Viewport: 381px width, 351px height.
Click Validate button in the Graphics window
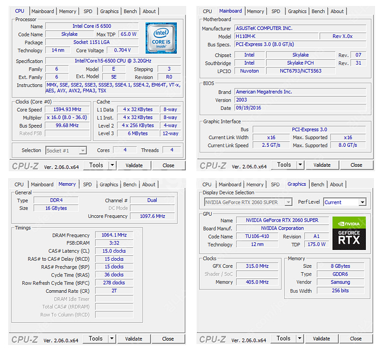(x=322, y=339)
